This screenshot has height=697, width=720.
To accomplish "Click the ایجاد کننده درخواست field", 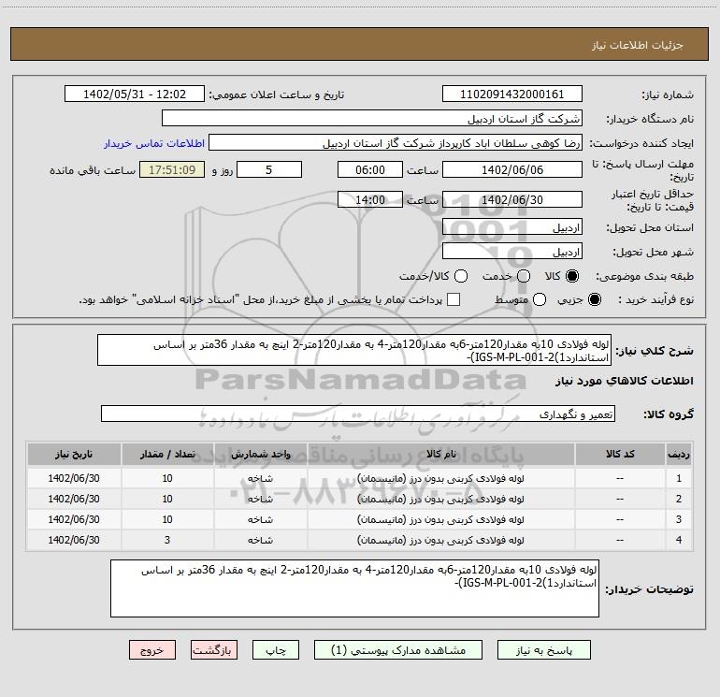I will click(396, 142).
